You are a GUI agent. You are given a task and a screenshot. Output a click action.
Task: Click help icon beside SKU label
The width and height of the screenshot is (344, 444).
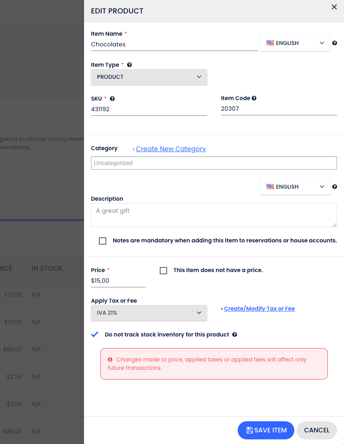tap(112, 99)
